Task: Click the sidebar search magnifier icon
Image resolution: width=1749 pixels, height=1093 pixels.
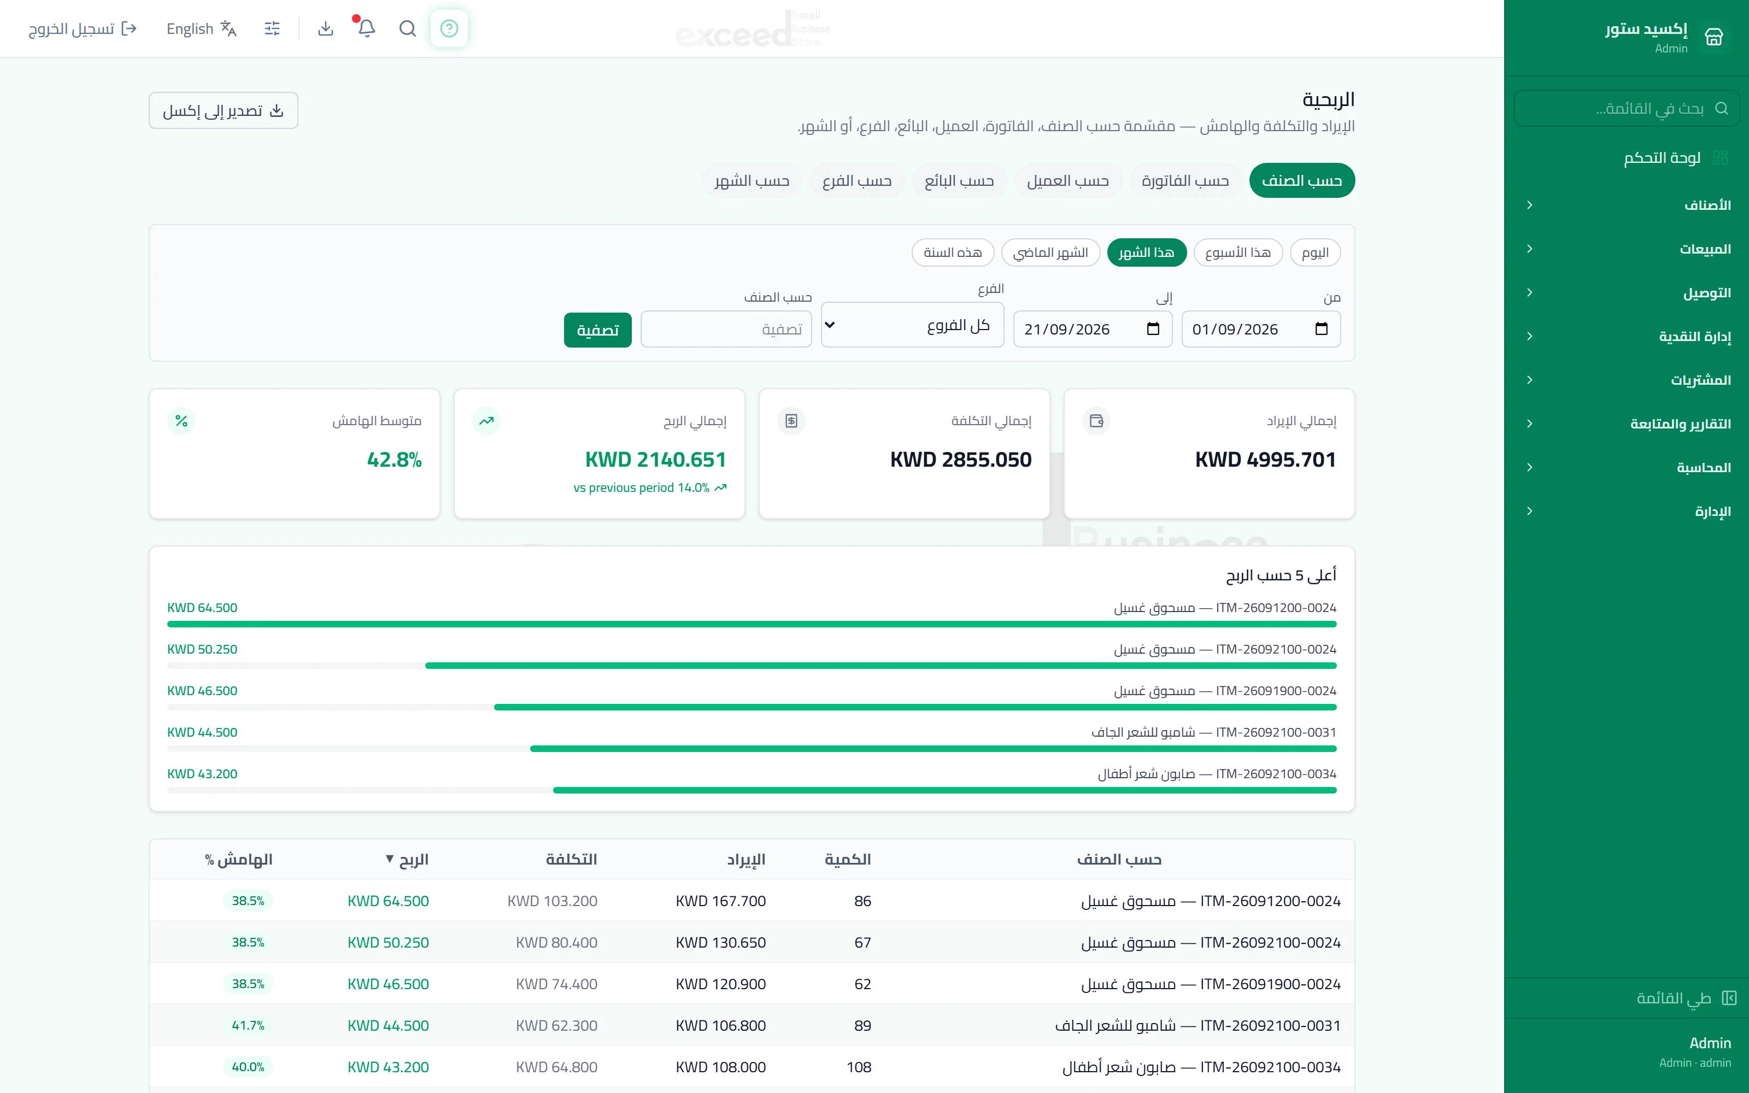Action: point(1722,108)
